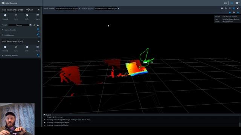Click the eye-shaped icon in viewport toolbar

point(234,12)
